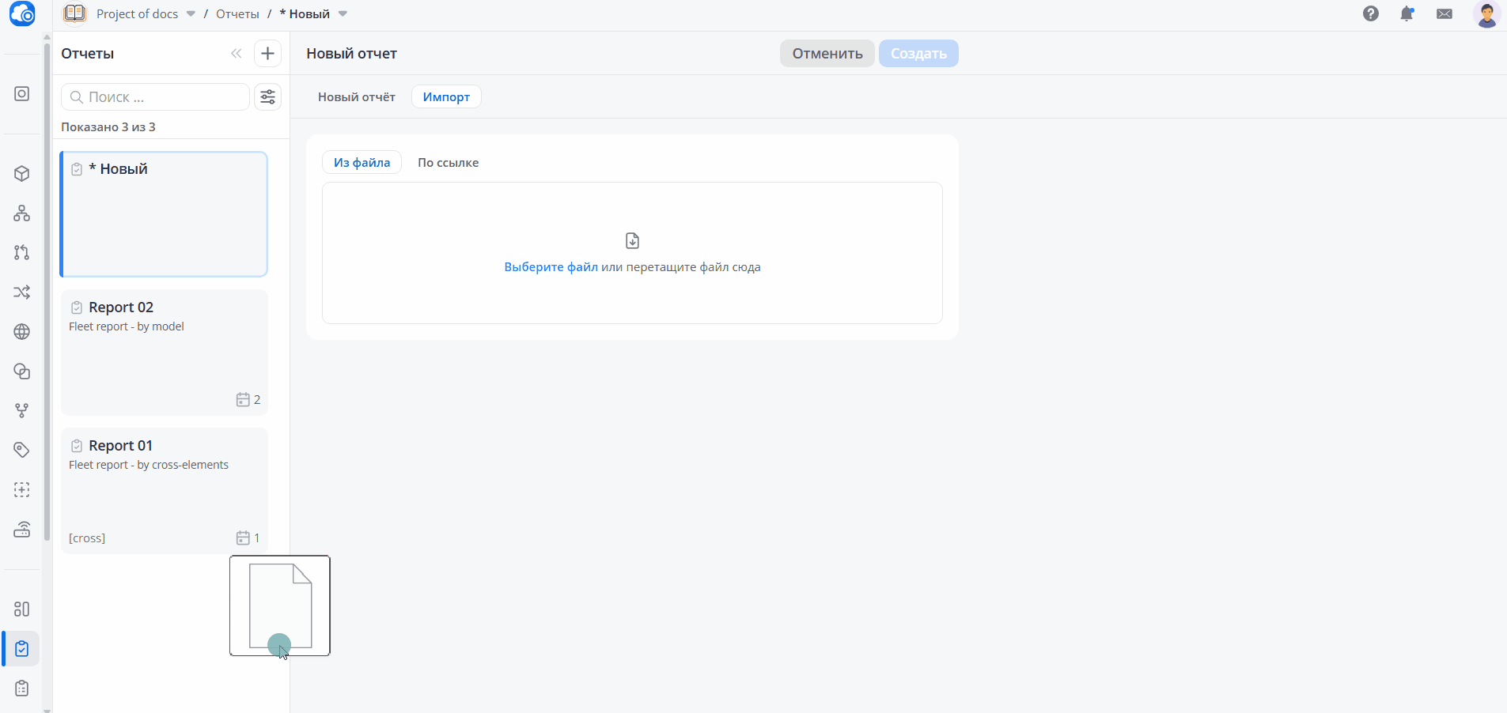Open the mail envelope icon
Screen dimensions: 1507x713
point(1445,13)
